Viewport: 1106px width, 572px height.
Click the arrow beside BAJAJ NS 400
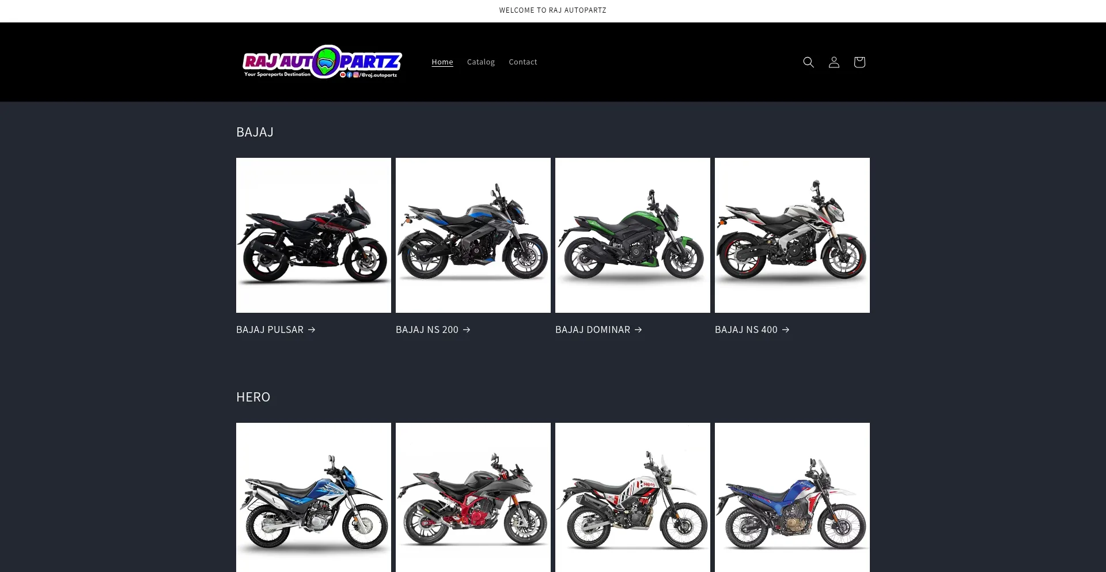click(x=786, y=329)
